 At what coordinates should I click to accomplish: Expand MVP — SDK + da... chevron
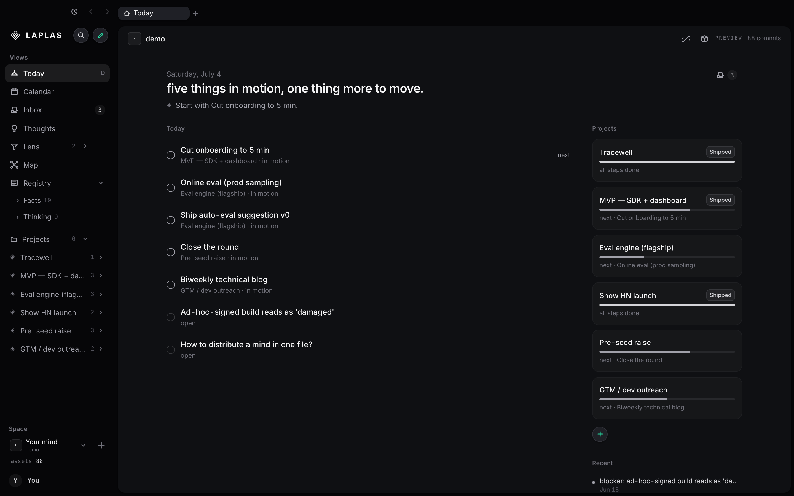point(101,276)
